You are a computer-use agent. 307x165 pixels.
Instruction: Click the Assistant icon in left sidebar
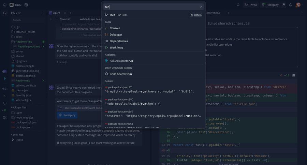click(x=5, y=79)
